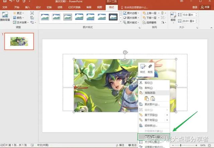Viewport: 214px width, 148px height.
Task: Open Picture Border (图片边框) dropdown
Action: click(131, 13)
